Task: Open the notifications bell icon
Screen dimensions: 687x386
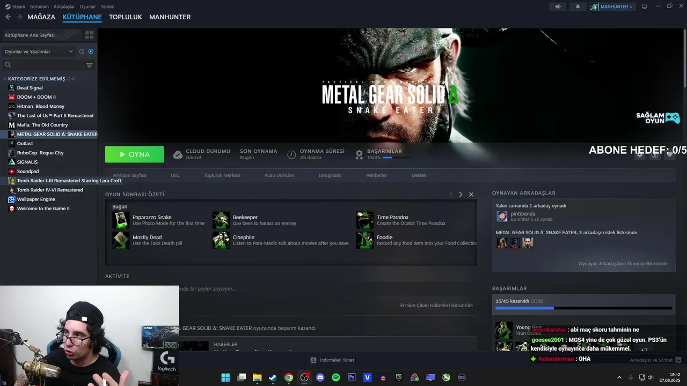Action: pyautogui.click(x=578, y=6)
